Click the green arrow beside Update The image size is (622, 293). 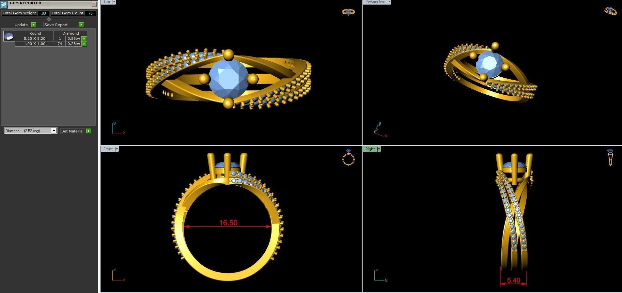(33, 25)
